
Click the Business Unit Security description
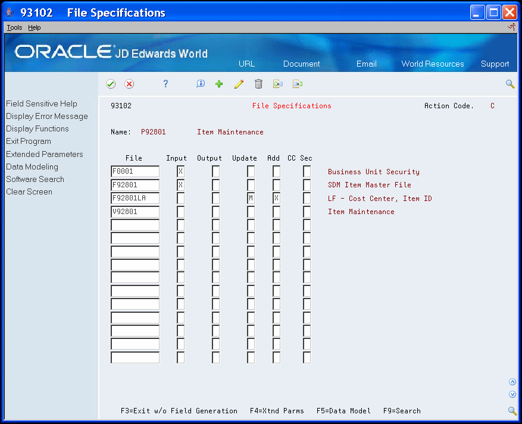pyautogui.click(x=374, y=172)
